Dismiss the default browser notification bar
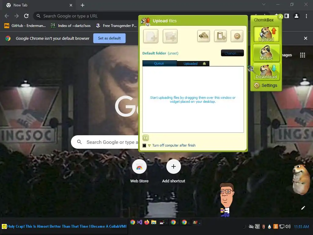 pos(305,38)
